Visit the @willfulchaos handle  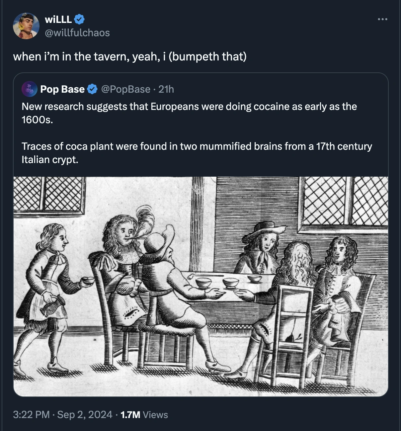pos(77,33)
